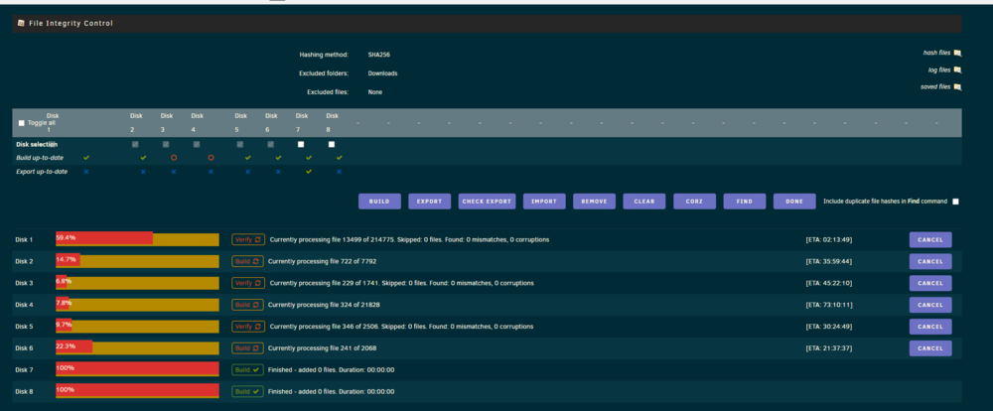This screenshot has height=411, width=993.
Task: Toggle the Disk 6 selection checkbox
Action: (x=270, y=144)
